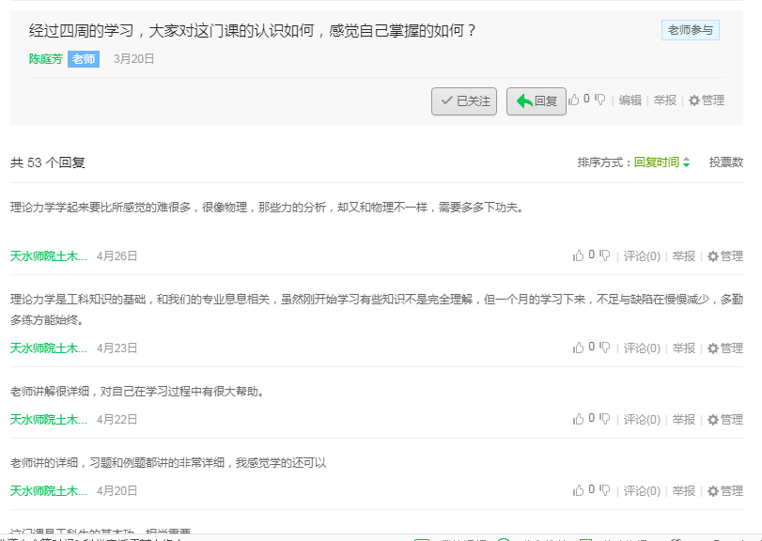Click 编辑 to edit the main post
Image resolution: width=762 pixels, height=541 pixels.
tap(630, 100)
